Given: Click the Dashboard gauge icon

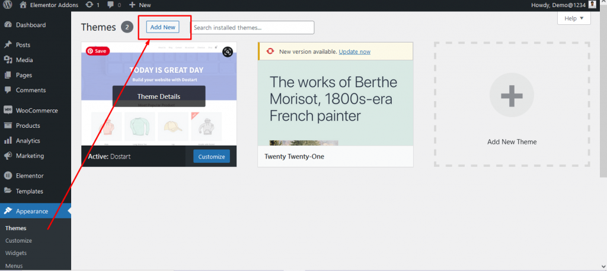Looking at the screenshot, I should point(8,25).
